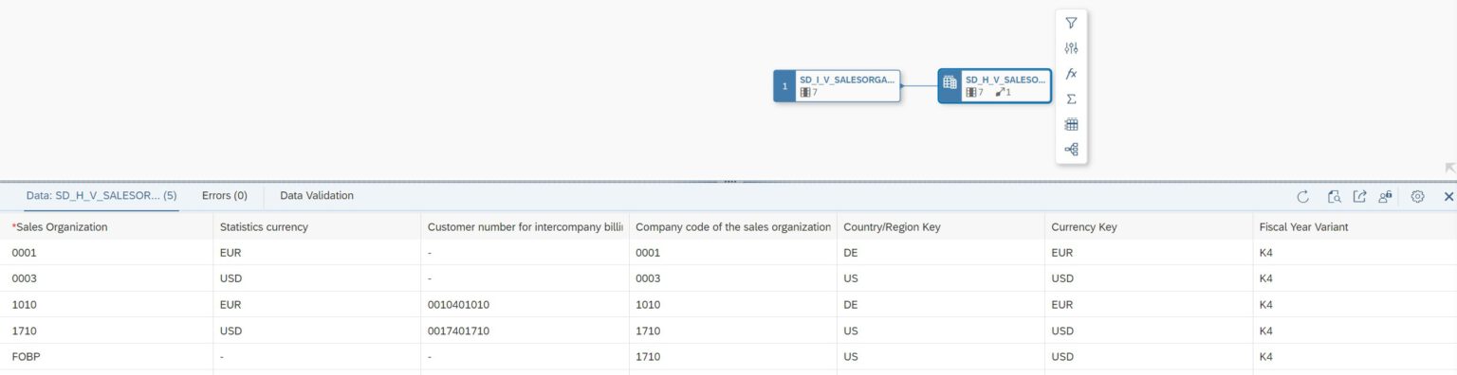Open the Errors (0) tab
The height and width of the screenshot is (375, 1457).
point(225,195)
